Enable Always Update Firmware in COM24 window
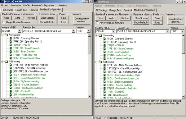 click(3, 22)
